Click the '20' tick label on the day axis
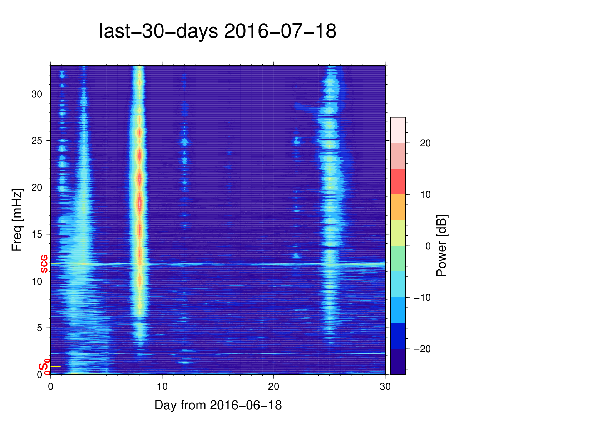This screenshot has width=602, height=425. pos(273,386)
